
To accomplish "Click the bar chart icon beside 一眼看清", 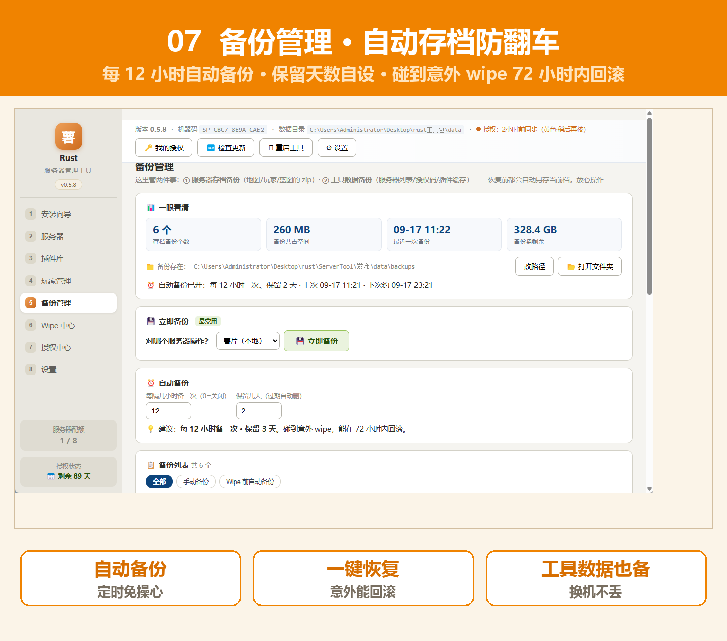I will (151, 208).
